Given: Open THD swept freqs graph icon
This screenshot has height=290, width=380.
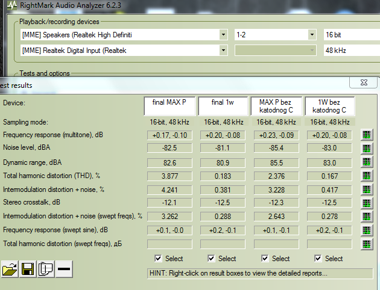Looking at the screenshot, I should click(x=367, y=244).
